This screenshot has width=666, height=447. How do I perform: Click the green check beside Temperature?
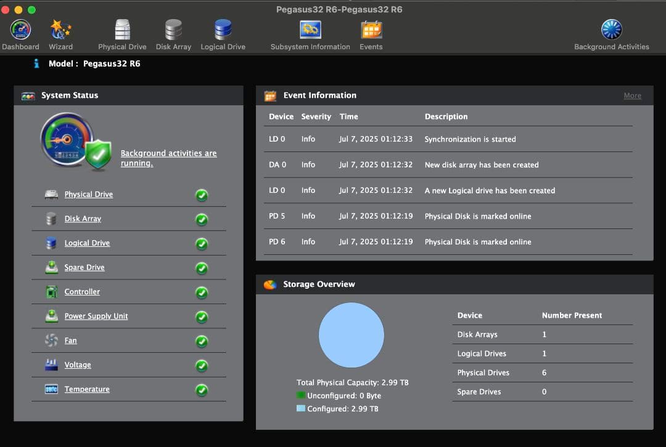point(202,390)
